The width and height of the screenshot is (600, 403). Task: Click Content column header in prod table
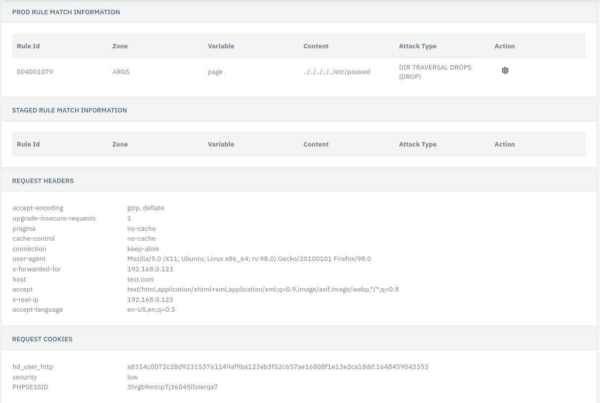tap(316, 46)
